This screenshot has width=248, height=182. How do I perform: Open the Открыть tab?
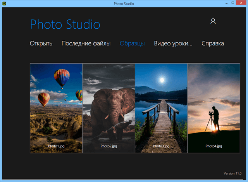[41, 43]
